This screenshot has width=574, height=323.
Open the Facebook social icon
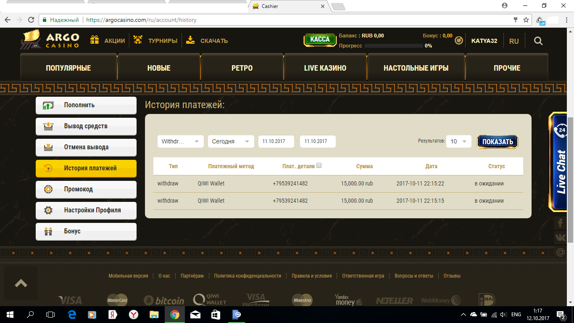(561, 223)
